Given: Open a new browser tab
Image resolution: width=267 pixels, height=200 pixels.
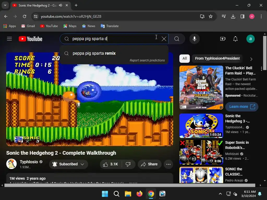Looking at the screenshot, I should pos(76,5).
